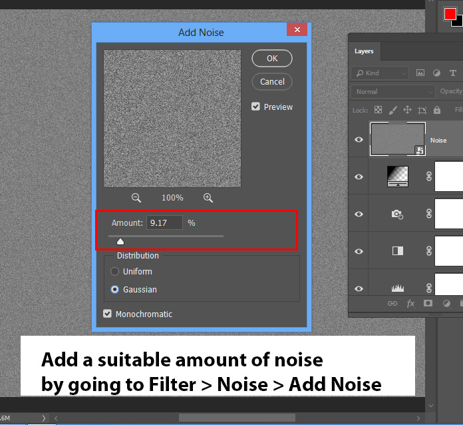Click the 100% zoom text in dialog
This screenshot has height=425, width=463.
click(172, 198)
